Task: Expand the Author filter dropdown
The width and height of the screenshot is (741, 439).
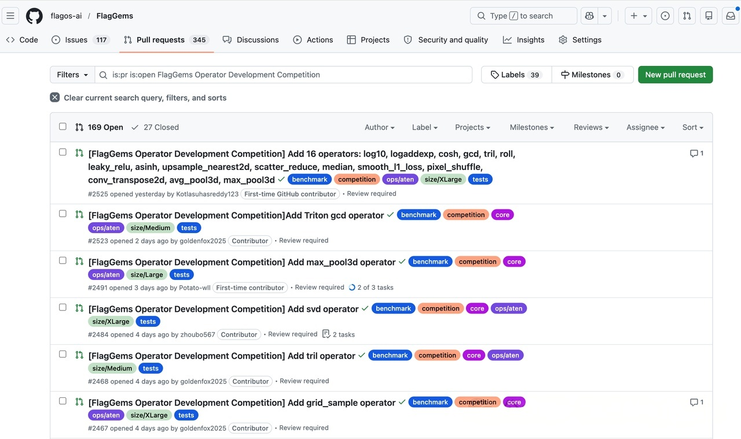Action: coord(379,127)
